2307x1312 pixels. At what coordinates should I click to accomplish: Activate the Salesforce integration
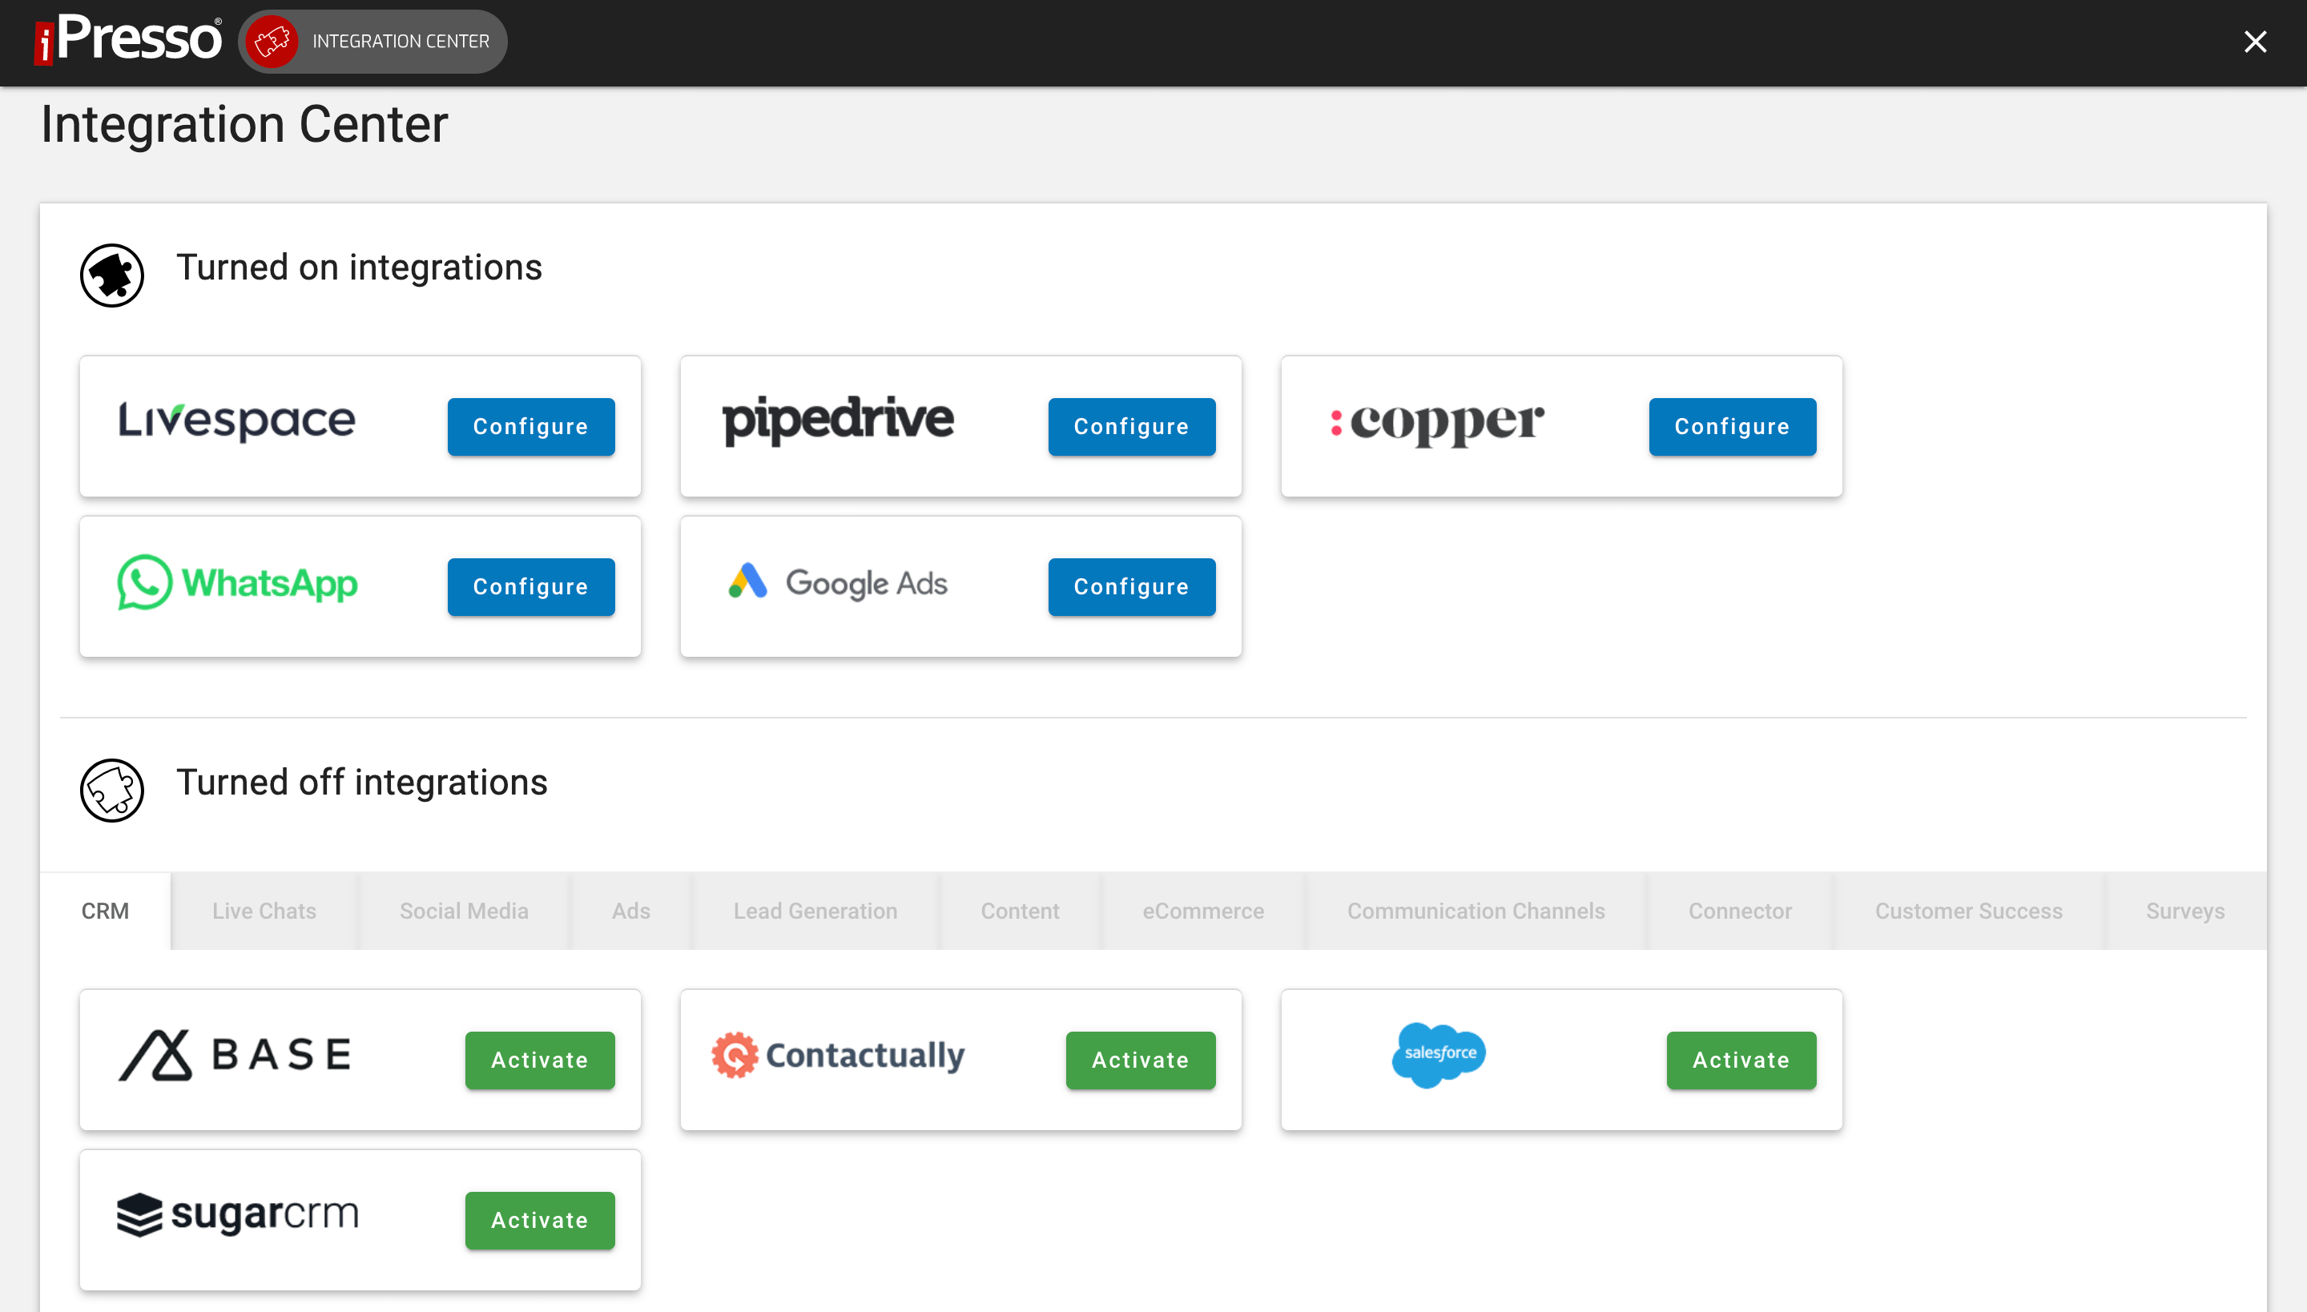(x=1740, y=1060)
